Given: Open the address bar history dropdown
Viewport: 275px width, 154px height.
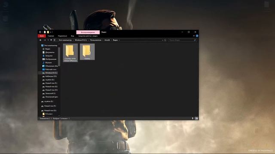Looking at the screenshot, I should click(x=162, y=40).
